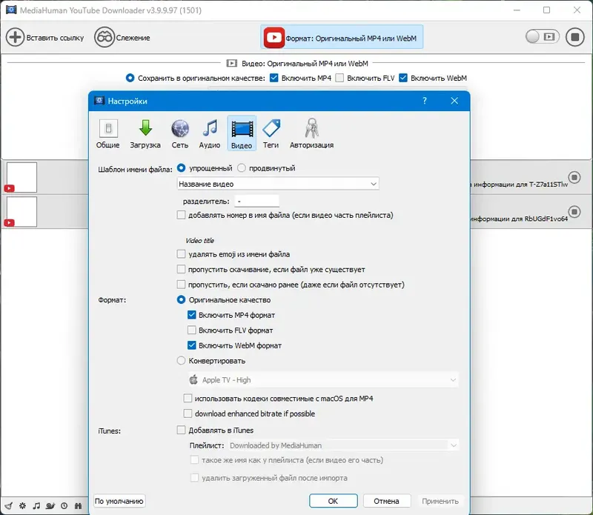Check Включить FLV in main window
Image resolution: width=593 pixels, height=515 pixels.
[339, 78]
